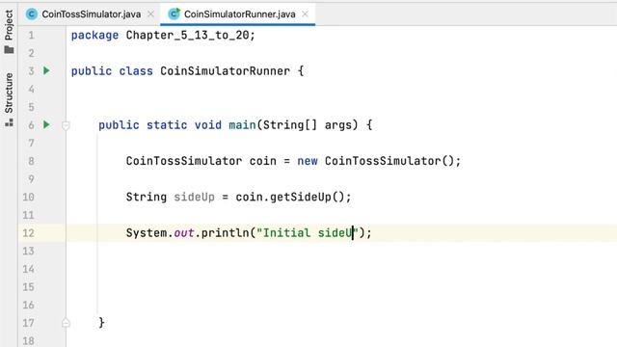
Task: Close the CoinTossSimulator.java tab
Action: click(150, 14)
